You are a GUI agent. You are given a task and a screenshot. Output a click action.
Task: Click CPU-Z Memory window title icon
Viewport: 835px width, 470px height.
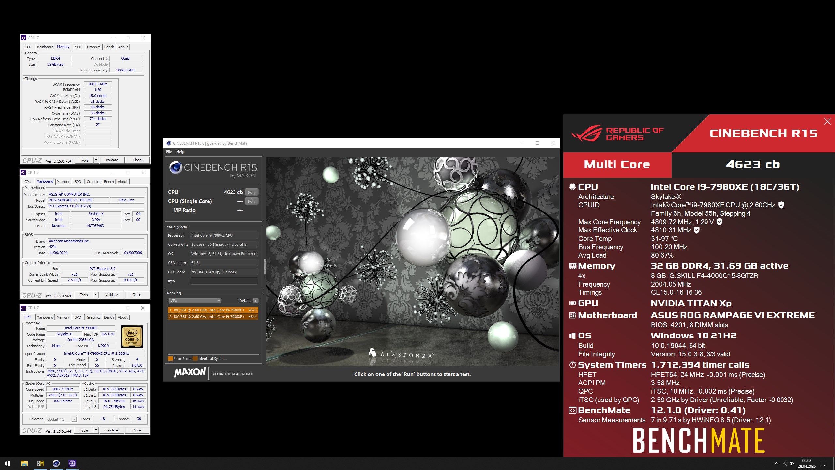[23, 38]
